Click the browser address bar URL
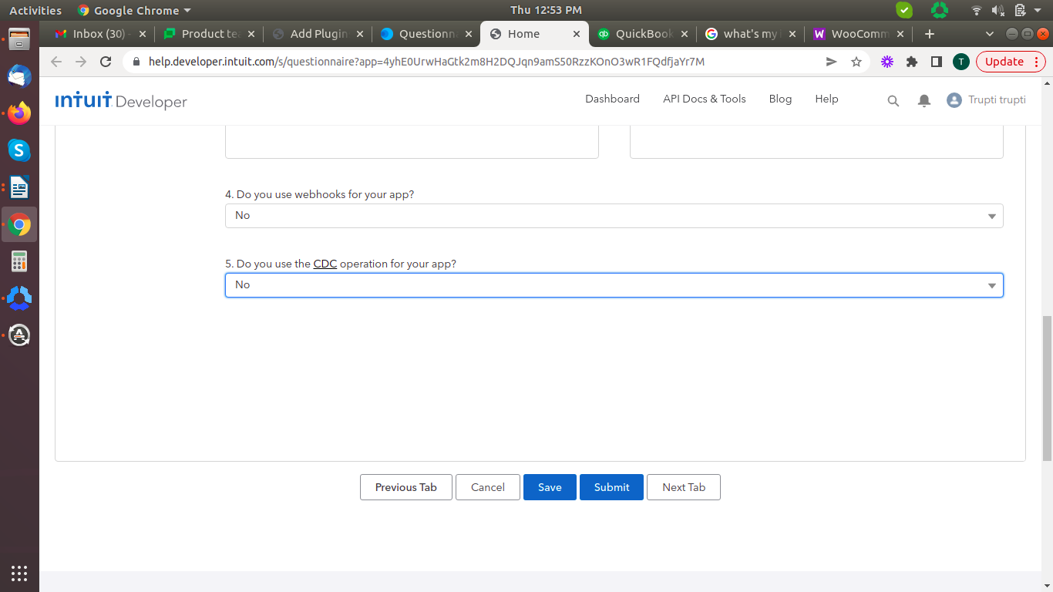1053x592 pixels. coord(426,62)
